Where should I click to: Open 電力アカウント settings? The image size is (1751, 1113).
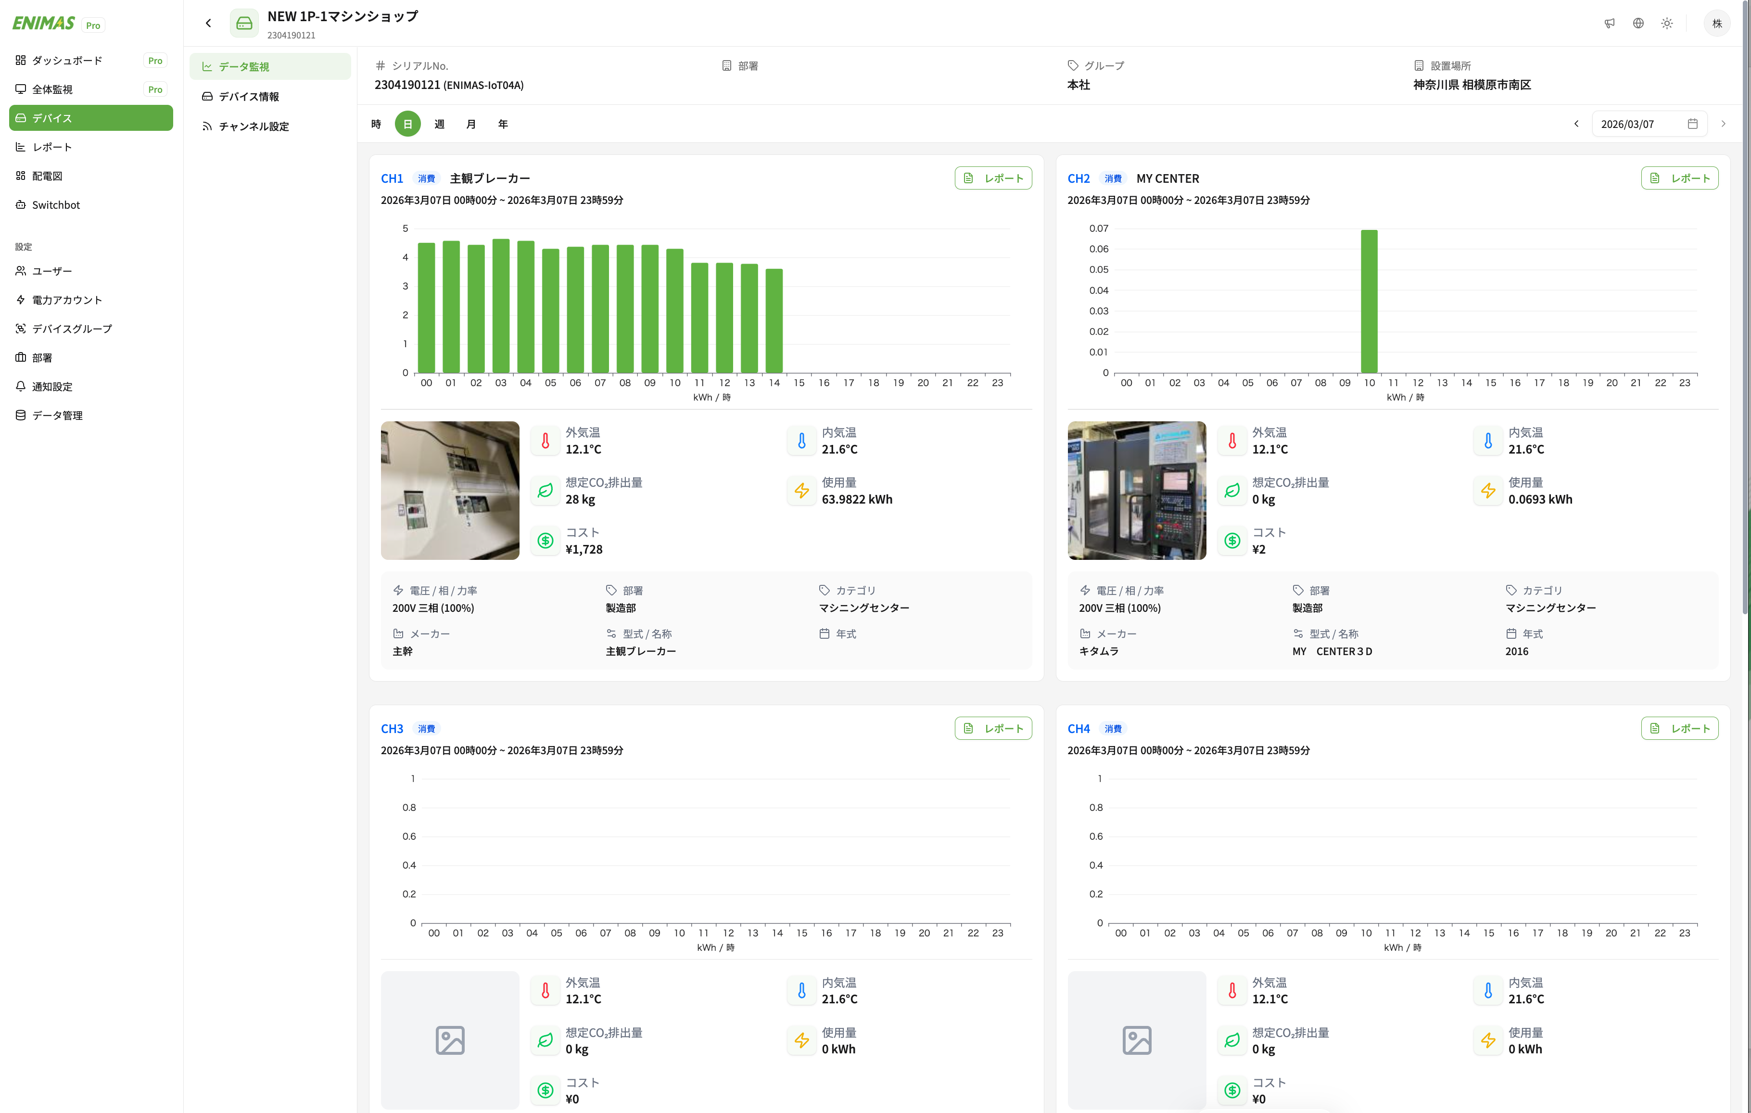[x=91, y=300]
